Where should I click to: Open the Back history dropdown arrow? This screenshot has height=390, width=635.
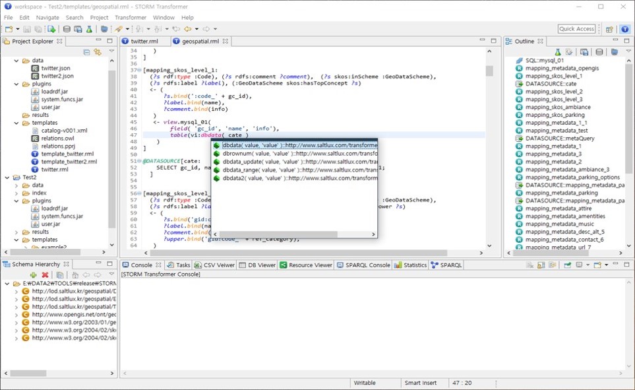[x=197, y=29]
